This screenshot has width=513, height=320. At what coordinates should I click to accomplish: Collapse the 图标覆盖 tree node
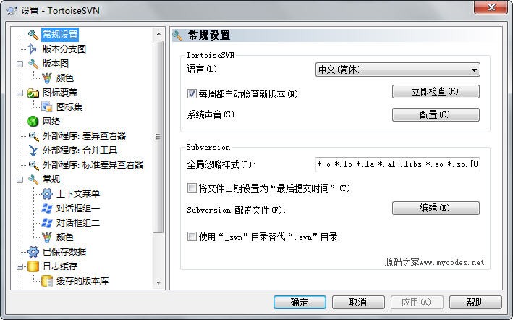tap(20, 93)
